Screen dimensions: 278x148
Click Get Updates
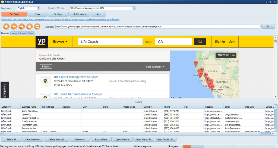coord(80,14)
